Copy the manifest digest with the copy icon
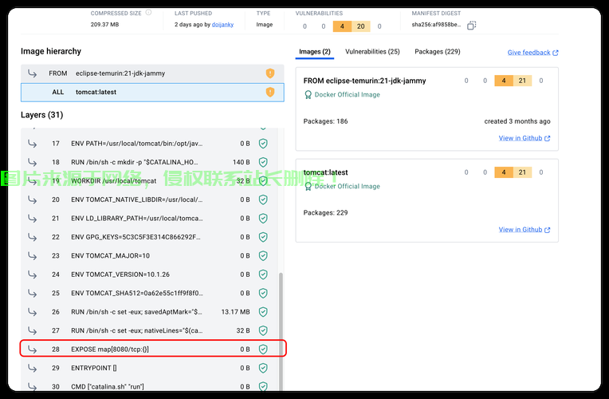Image resolution: width=609 pixels, height=399 pixels. [x=471, y=26]
